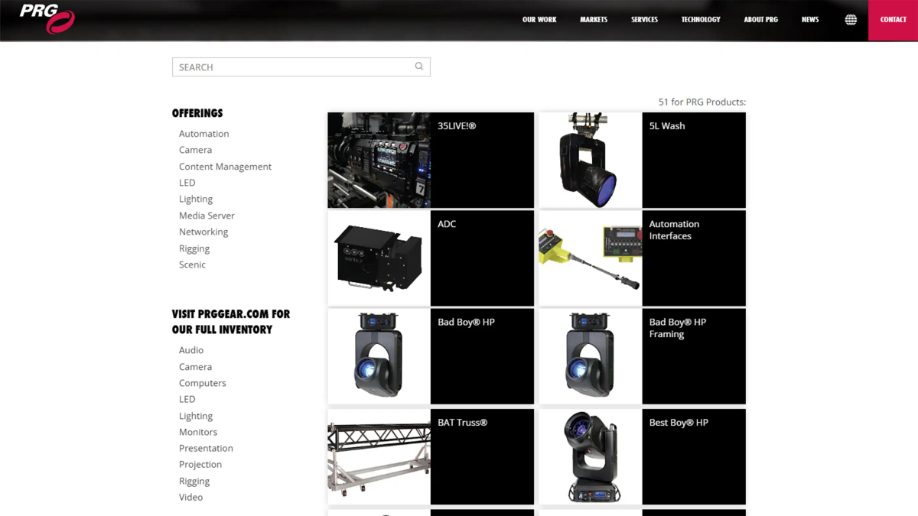Open the TECHNOLOGY menu
The height and width of the screenshot is (516, 918).
(x=701, y=20)
